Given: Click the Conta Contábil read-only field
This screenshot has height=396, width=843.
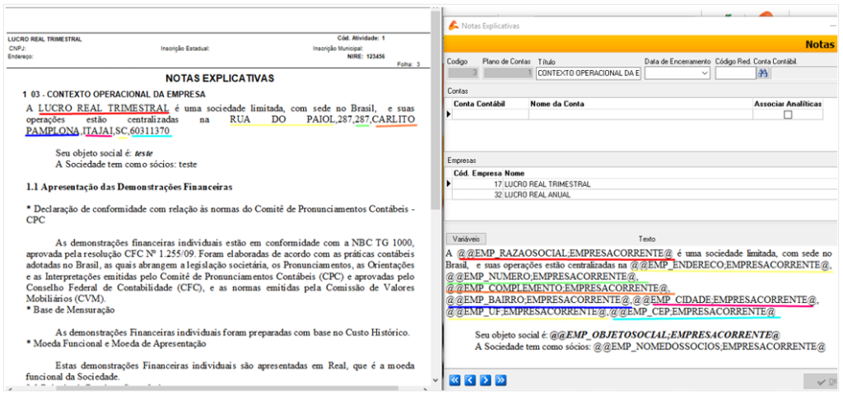Looking at the screenshot, I should pos(805,73).
